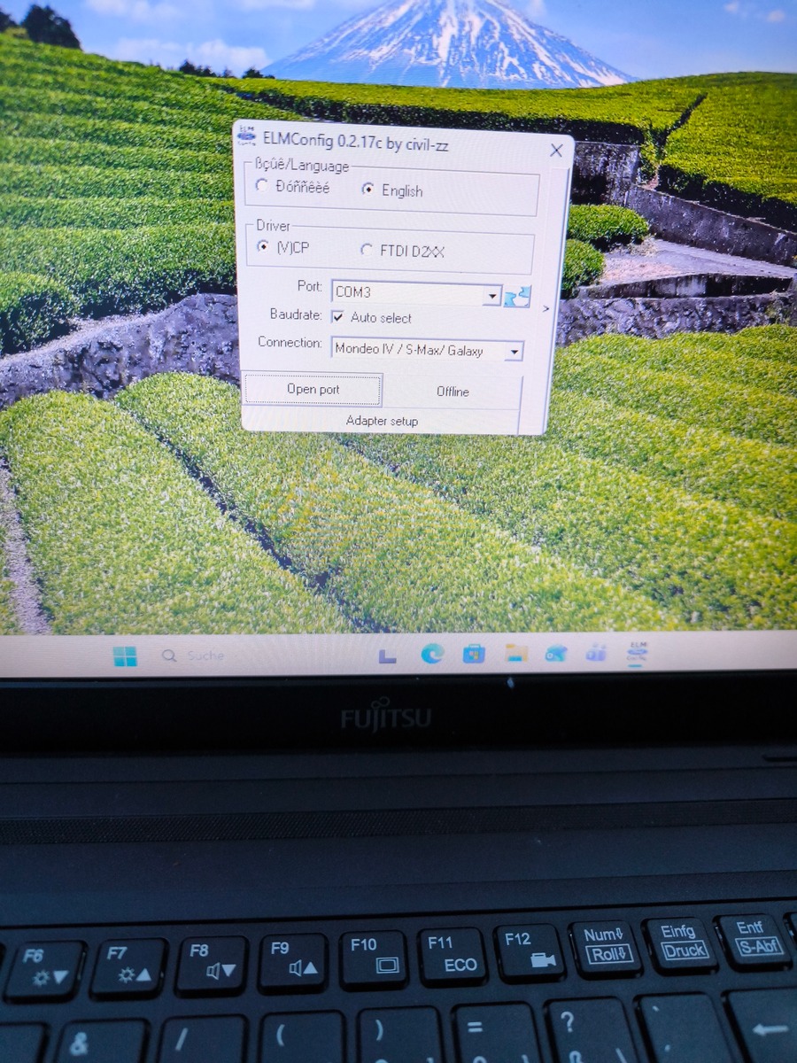Close the ELMConfig window
The width and height of the screenshot is (797, 1063).
tap(556, 151)
